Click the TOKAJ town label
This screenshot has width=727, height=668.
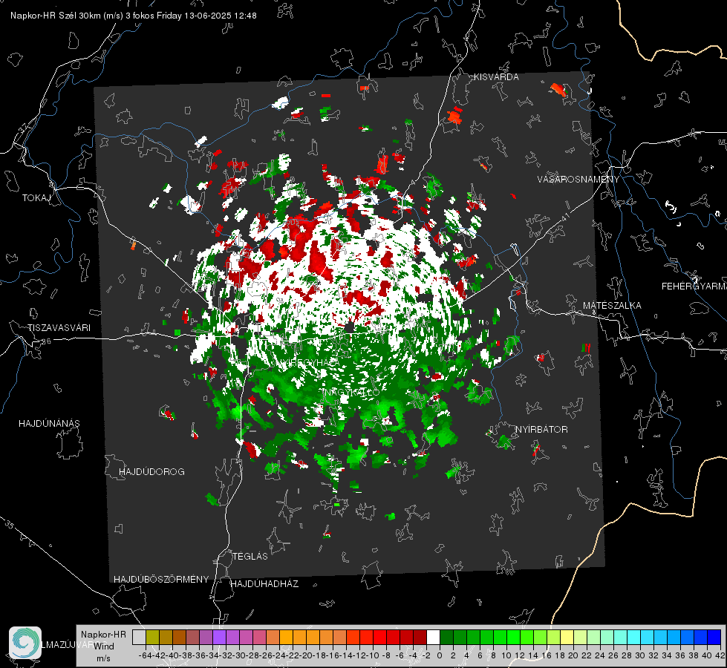36,198
